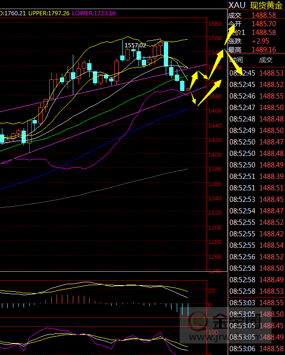The image size is (285, 355).
Task: Click the 1360 price axis label
Action: [x=215, y=184]
